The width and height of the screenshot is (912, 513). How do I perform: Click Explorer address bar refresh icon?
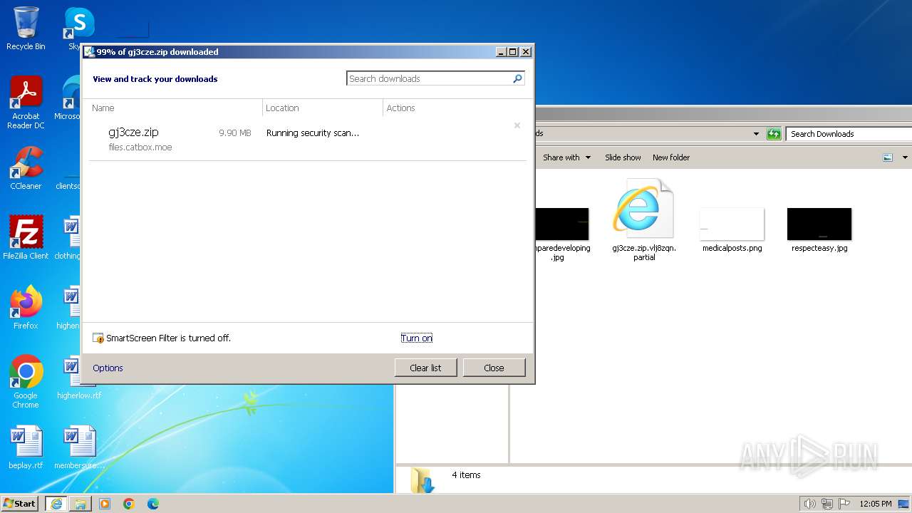(x=774, y=133)
